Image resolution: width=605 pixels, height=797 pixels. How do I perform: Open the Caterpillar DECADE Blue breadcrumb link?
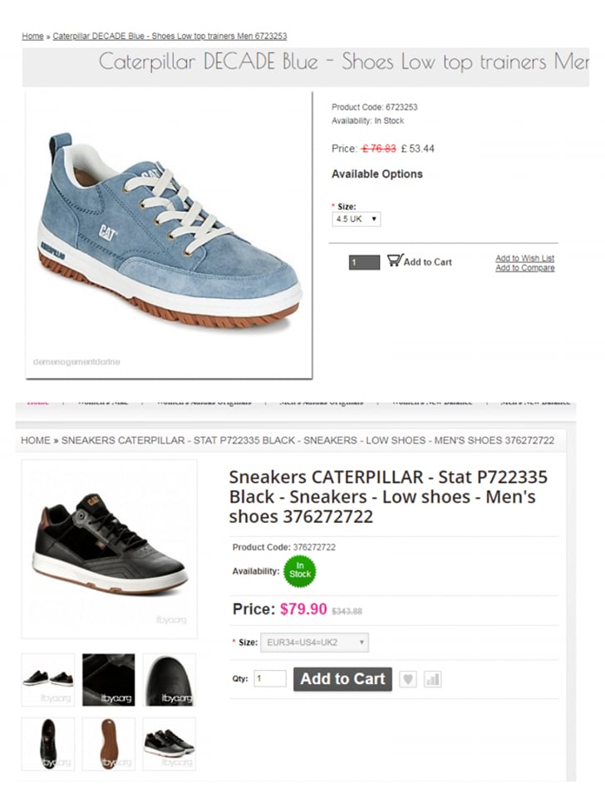[x=170, y=36]
